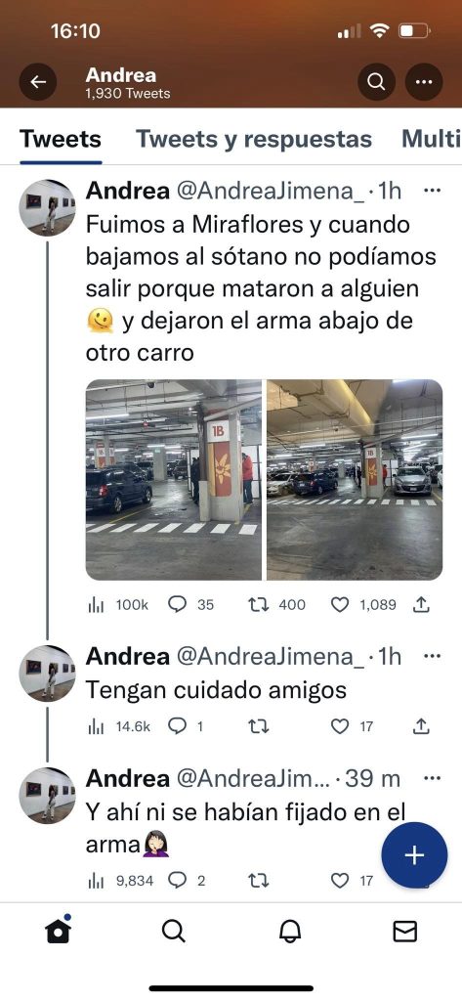Viewport: 462px width, 1001px height.
Task: Open the header three-dots options menu
Action: (424, 82)
